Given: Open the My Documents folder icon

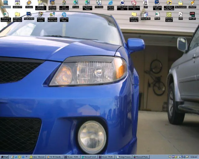Looking at the screenshot, I should point(181,3).
